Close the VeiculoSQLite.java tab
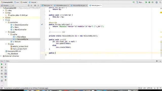Image resolution: width=162 pixels, height=91 pixels. click(x=87, y=6)
